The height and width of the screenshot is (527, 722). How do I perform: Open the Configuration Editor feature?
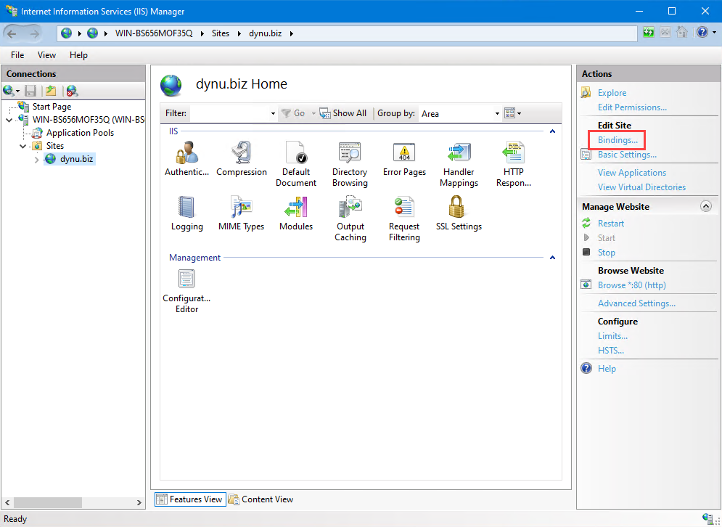coord(186,291)
